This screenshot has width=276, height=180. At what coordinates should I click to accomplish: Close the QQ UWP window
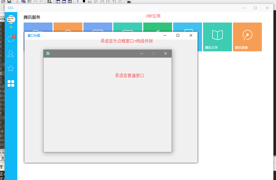(267, 8)
